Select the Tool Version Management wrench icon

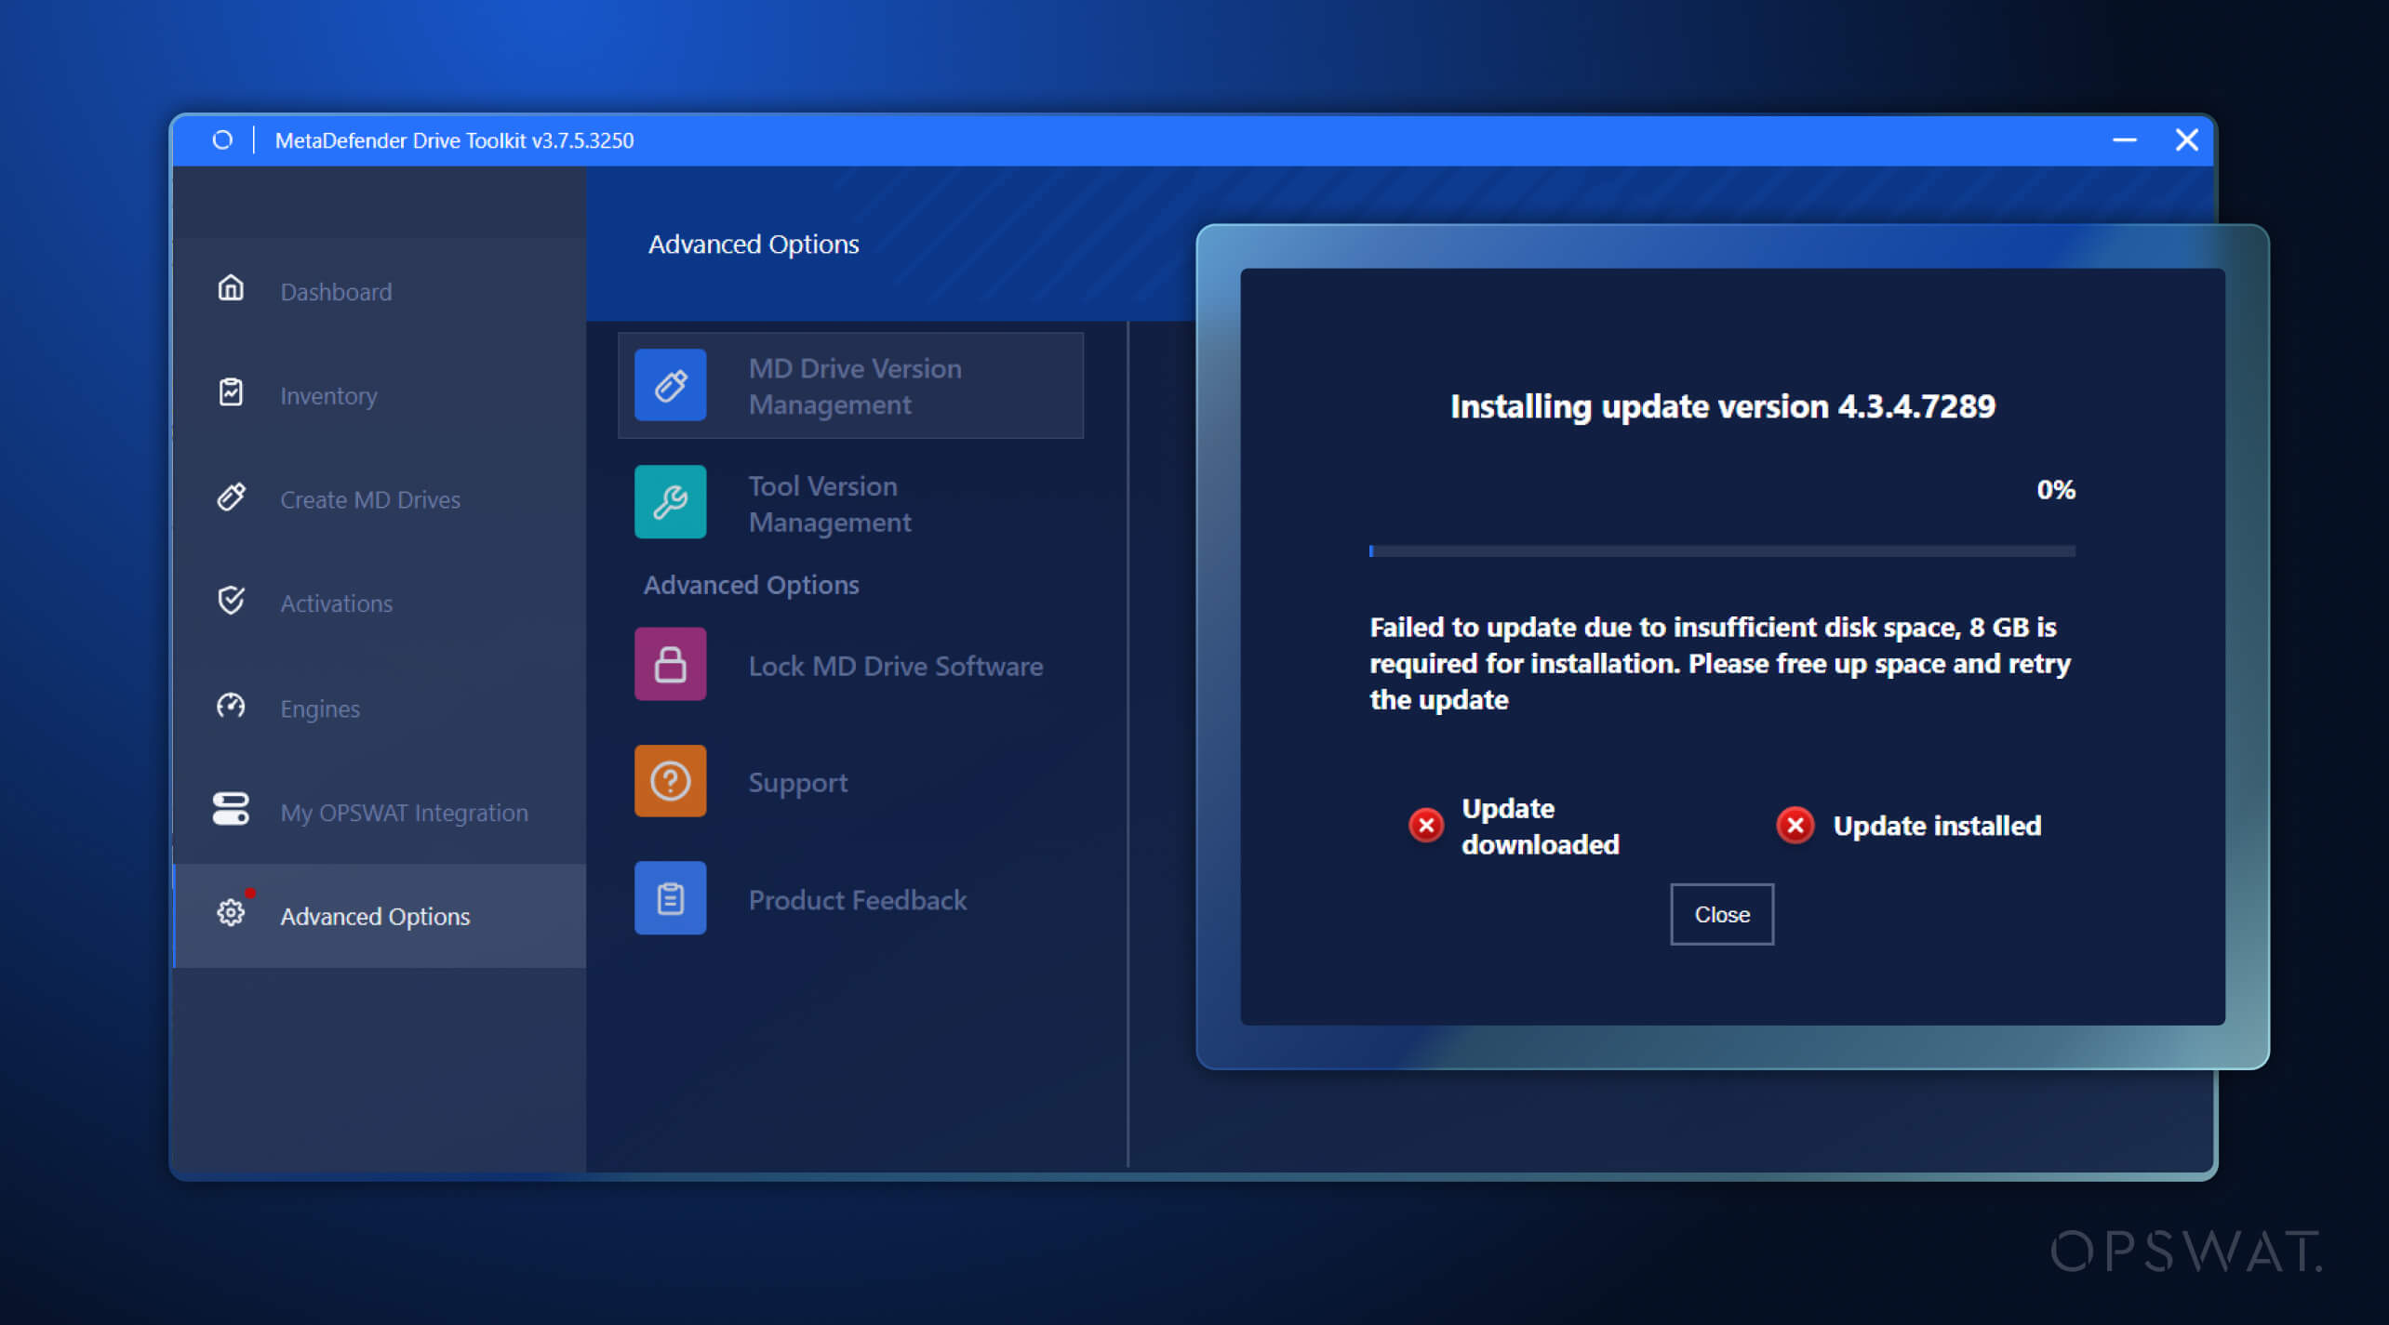670,502
